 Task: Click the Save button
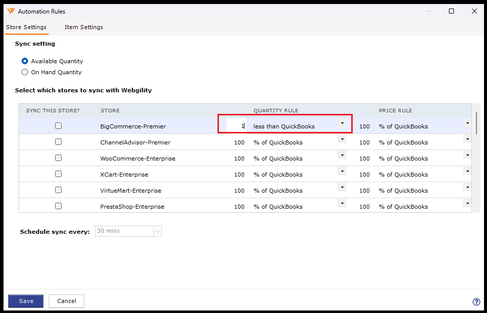pyautogui.click(x=26, y=301)
